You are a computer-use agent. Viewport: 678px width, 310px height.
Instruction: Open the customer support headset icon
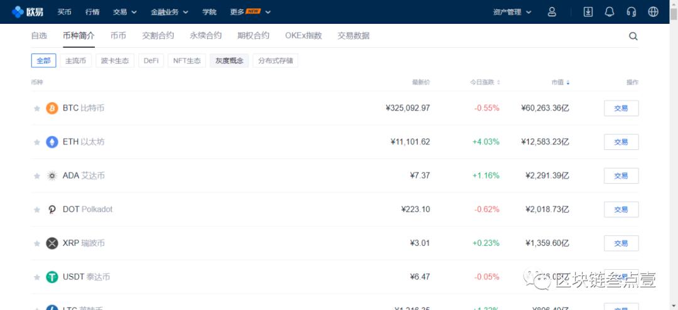point(632,12)
